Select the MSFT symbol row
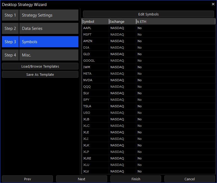This screenshot has width=217, height=183. (148, 34)
